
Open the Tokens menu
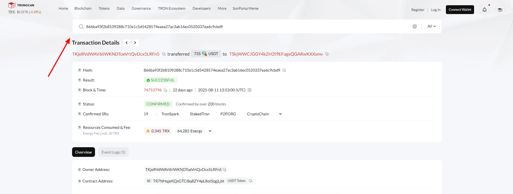104,9
